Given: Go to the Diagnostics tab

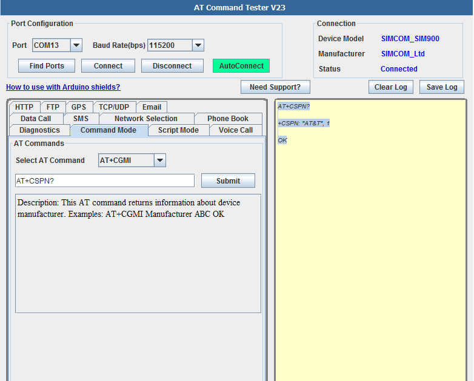Looking at the screenshot, I should pyautogui.click(x=39, y=130).
